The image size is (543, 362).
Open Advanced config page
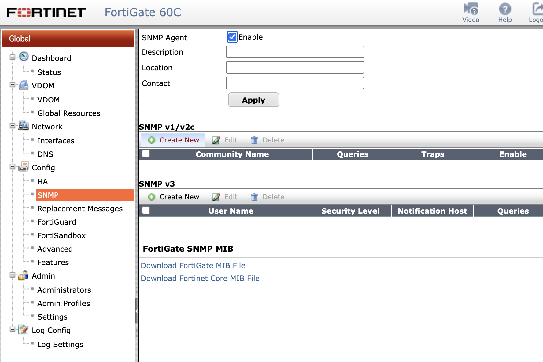[x=55, y=249]
